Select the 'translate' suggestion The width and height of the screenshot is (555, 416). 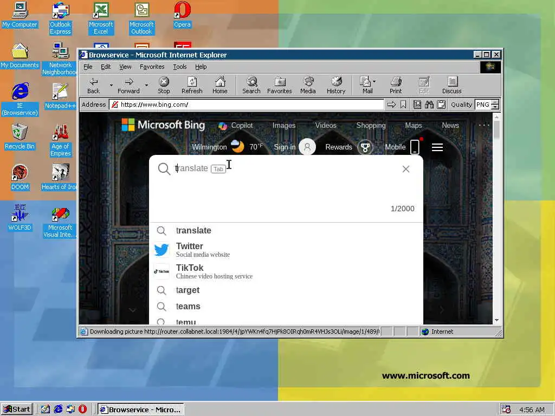pos(286,231)
